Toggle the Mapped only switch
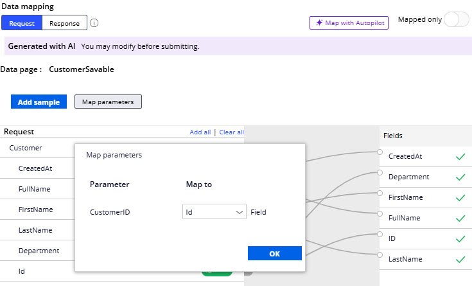472x286 pixels. click(457, 20)
